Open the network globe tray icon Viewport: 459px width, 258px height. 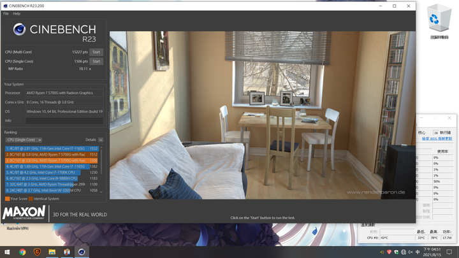[404, 252]
